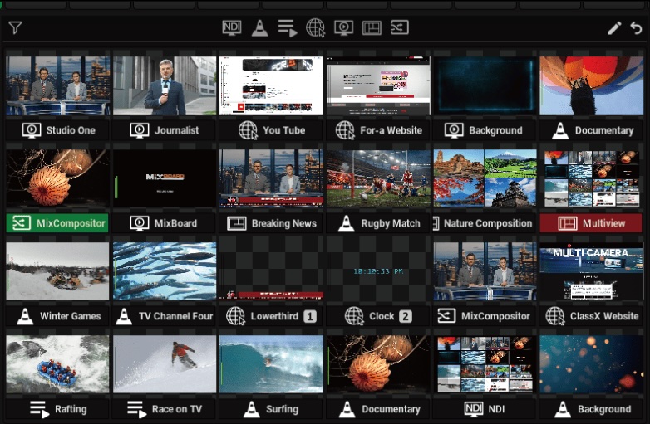Viewport: 650px width, 424px height.
Task: Click the undo arrow icon
Action: click(637, 28)
